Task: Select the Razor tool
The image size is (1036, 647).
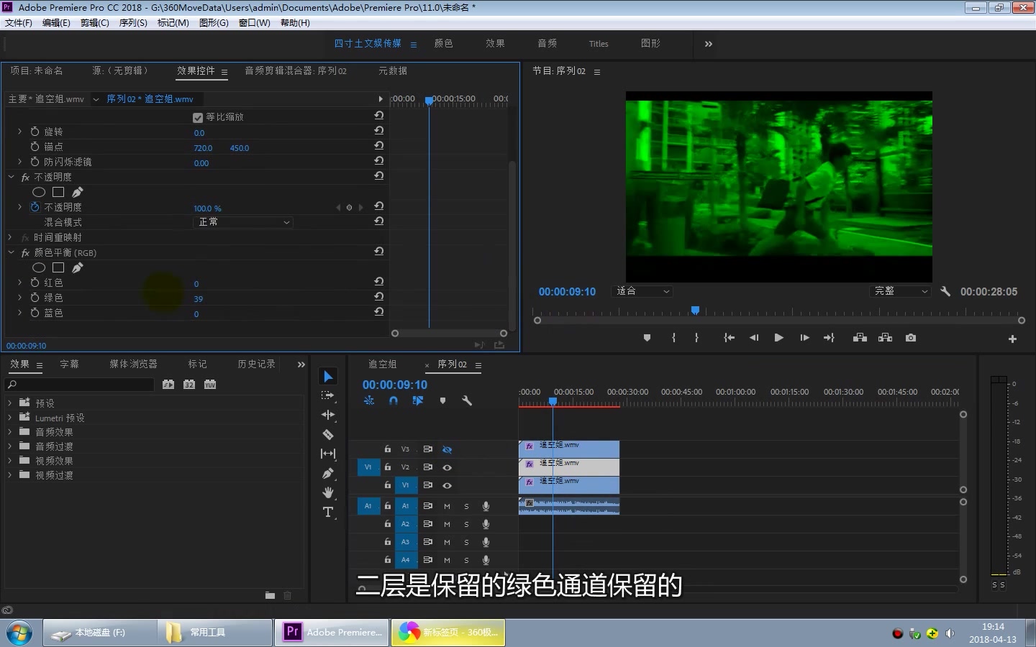Action: tap(328, 434)
